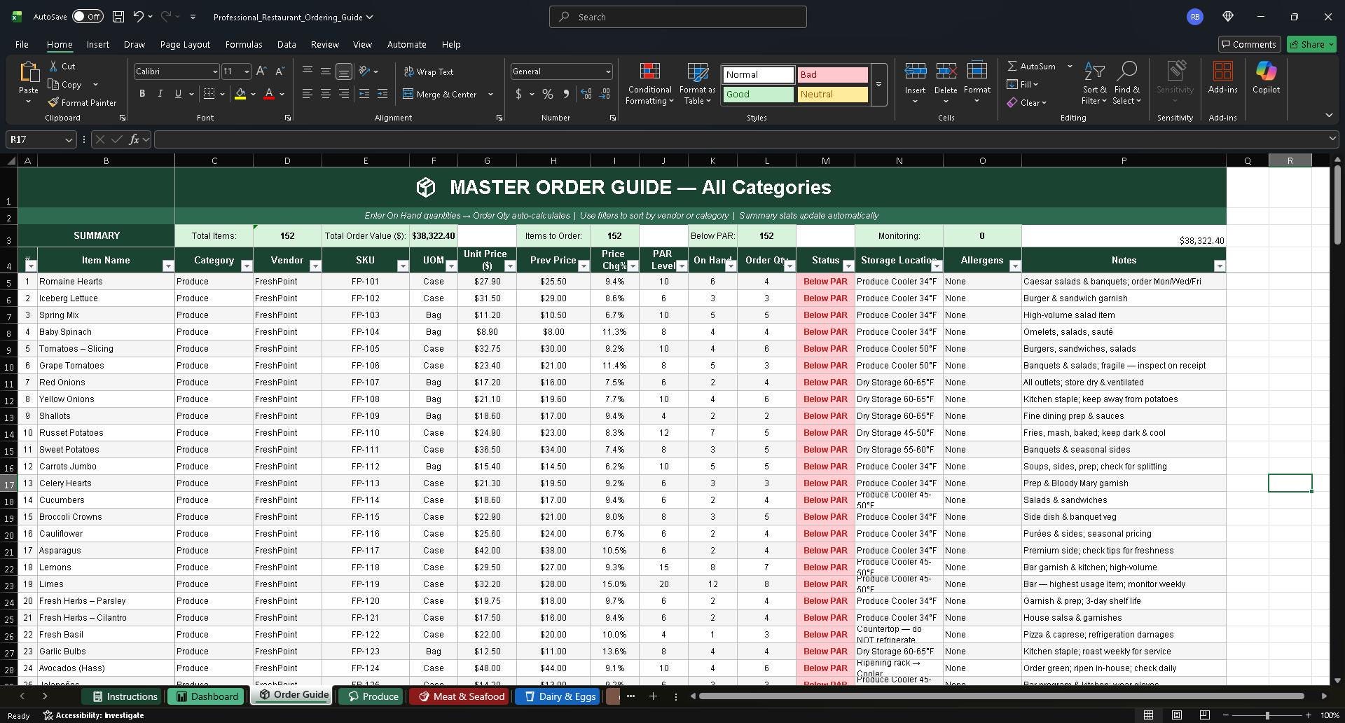Open Conditional Formatting

coord(649,84)
